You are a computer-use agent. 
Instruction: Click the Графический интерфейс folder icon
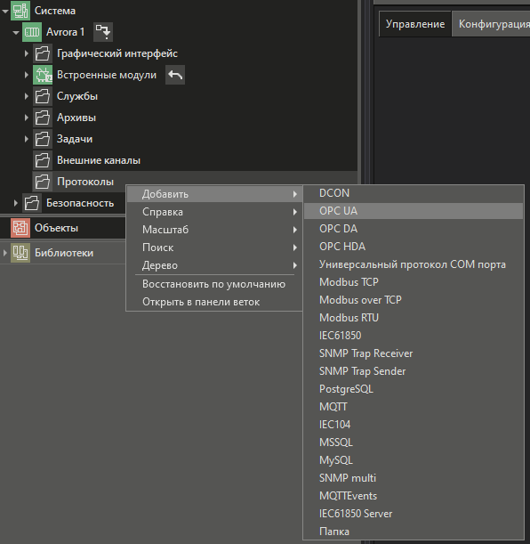(43, 53)
